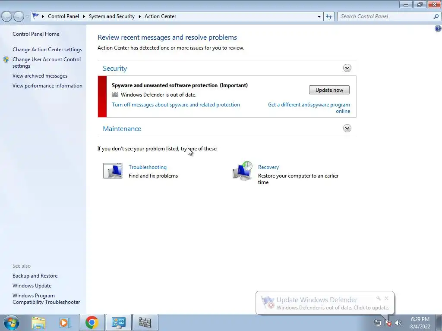
Task: Open recent pages dropdown arrow
Action: (27, 17)
